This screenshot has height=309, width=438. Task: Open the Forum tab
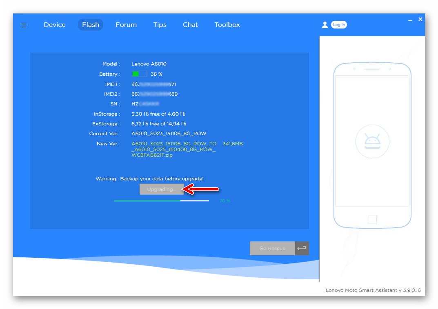pyautogui.click(x=126, y=25)
